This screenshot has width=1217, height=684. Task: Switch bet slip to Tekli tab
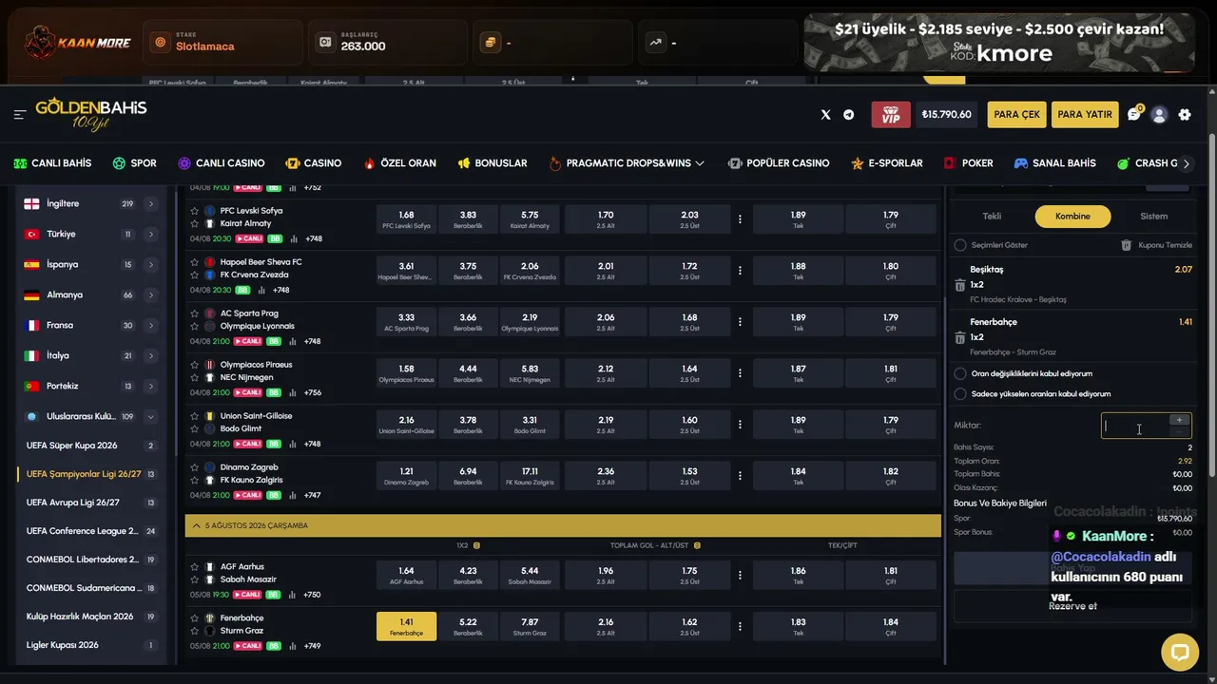(992, 216)
